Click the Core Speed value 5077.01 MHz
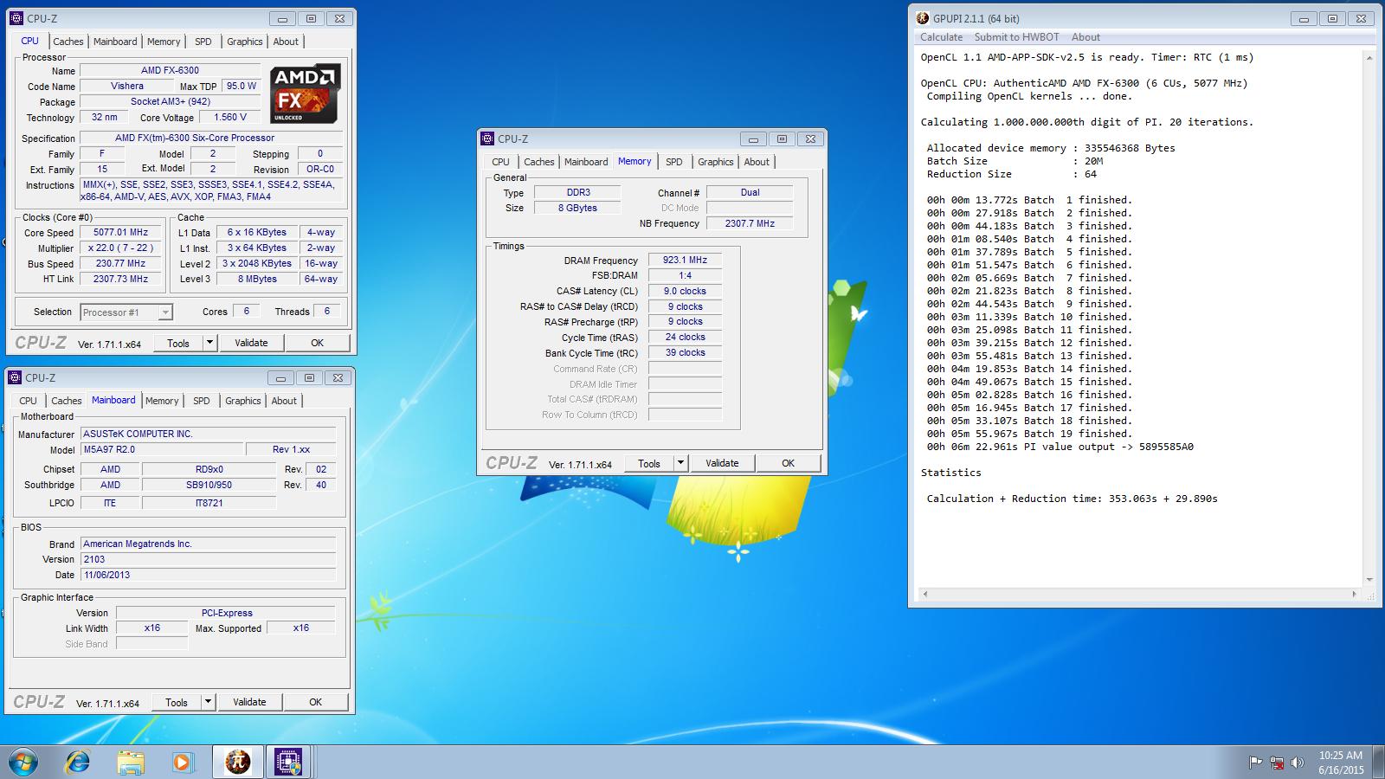Viewport: 1385px width, 779px height. click(120, 233)
